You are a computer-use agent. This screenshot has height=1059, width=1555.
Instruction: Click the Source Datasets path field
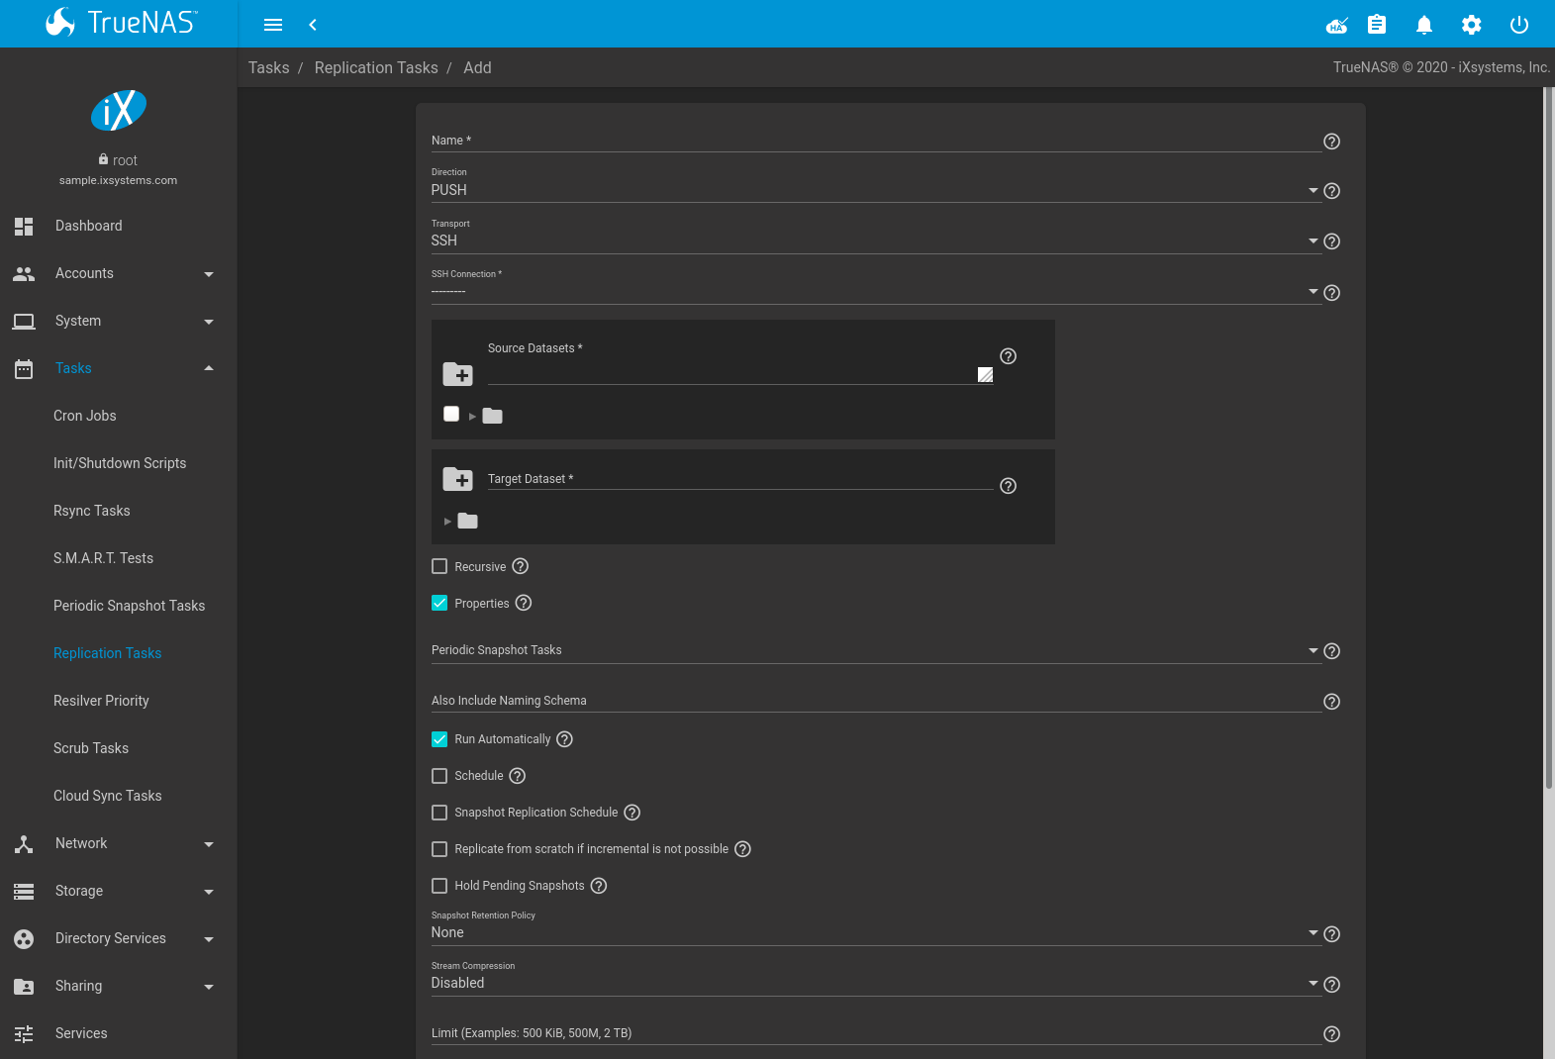[740, 374]
